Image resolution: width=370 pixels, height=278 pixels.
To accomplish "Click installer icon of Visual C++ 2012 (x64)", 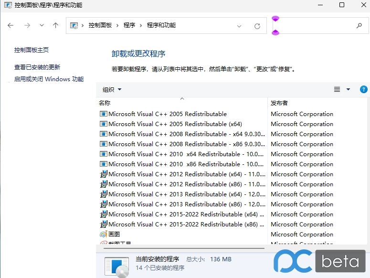I will pyautogui.click(x=103, y=174).
